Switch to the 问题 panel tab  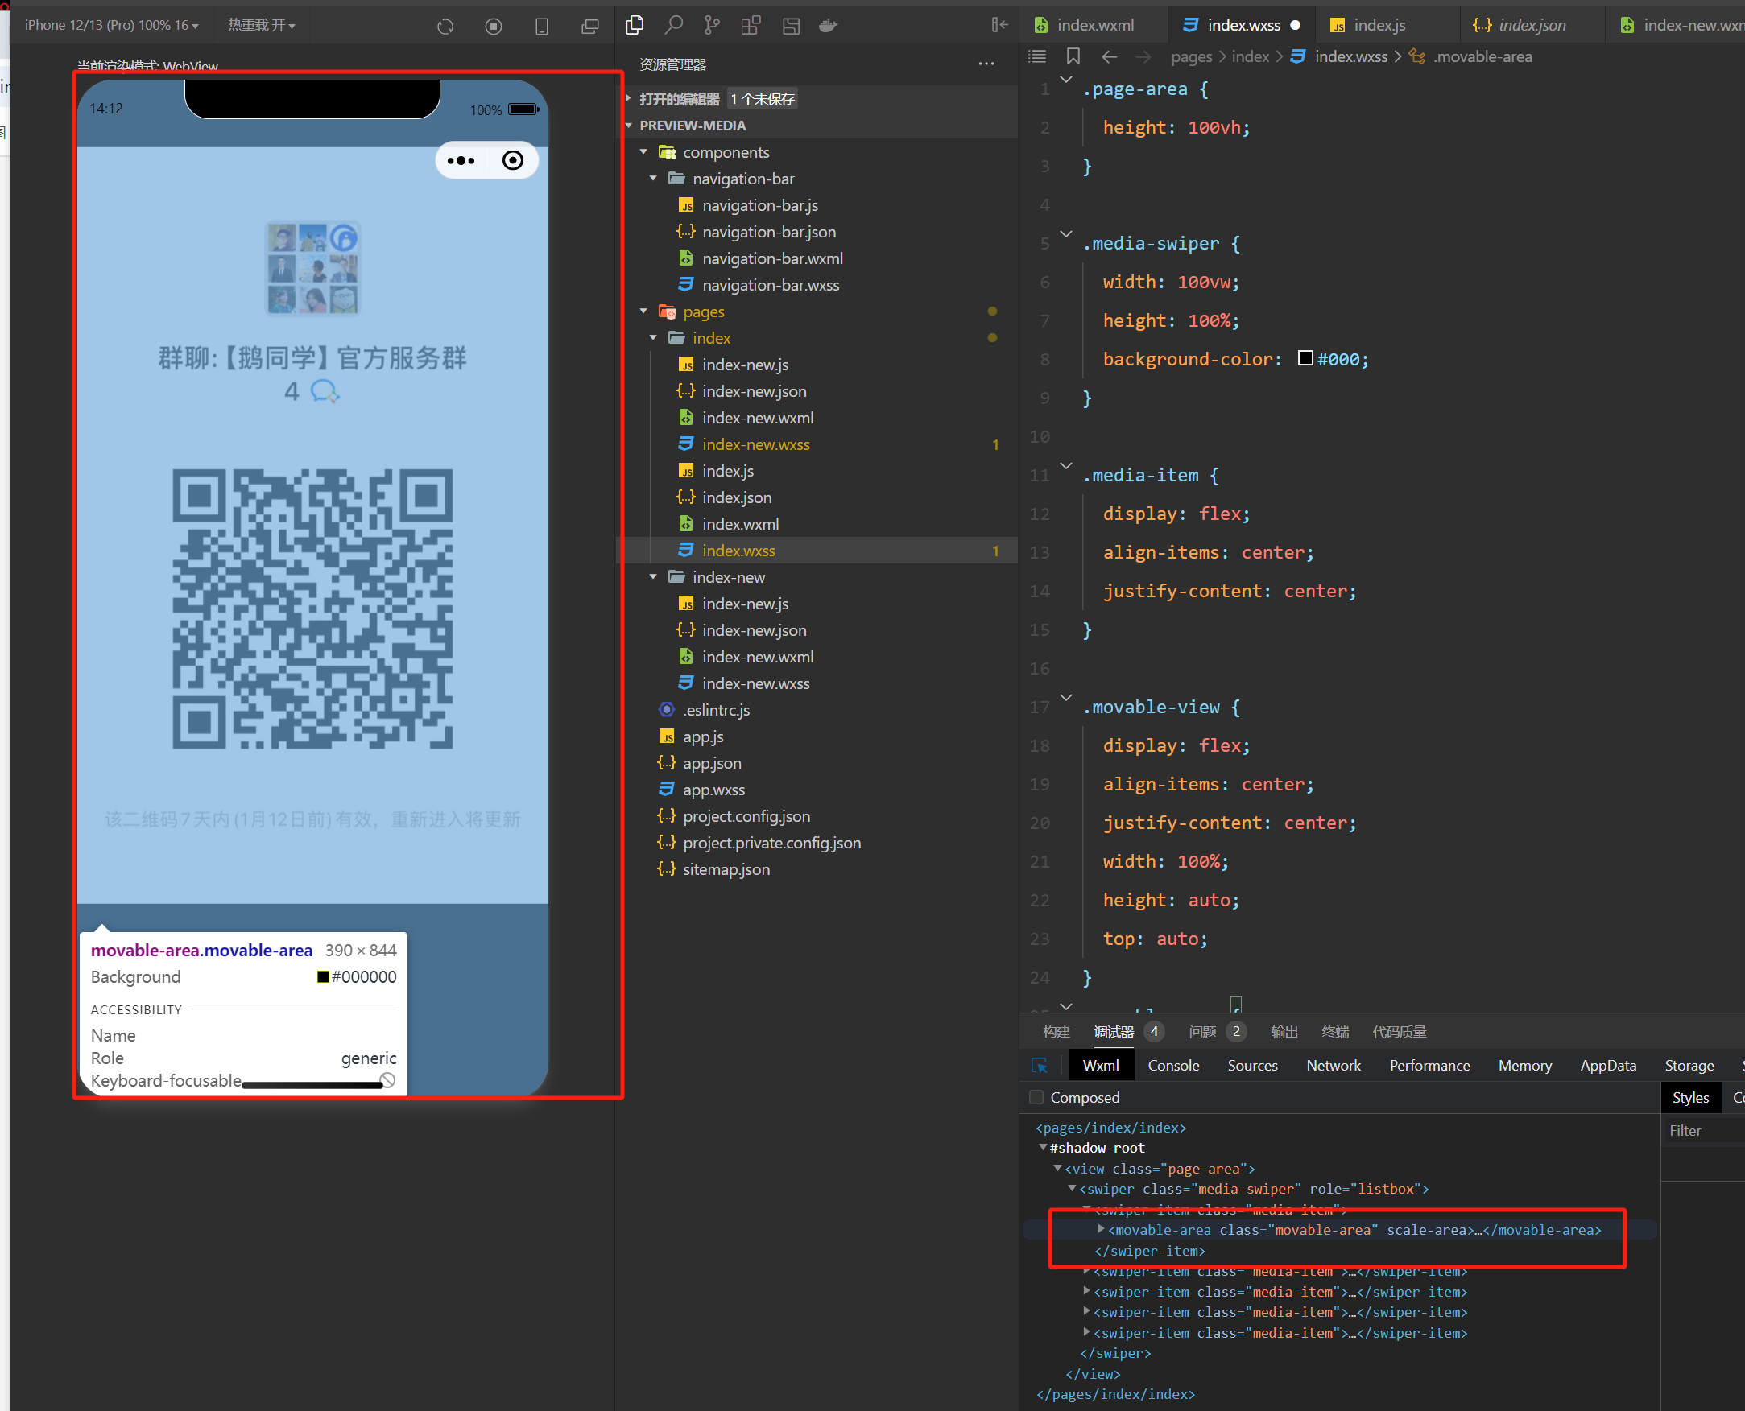pyautogui.click(x=1201, y=1031)
